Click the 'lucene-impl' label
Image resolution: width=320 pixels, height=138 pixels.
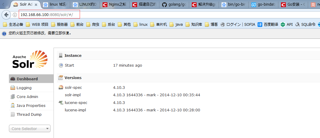pyautogui.click(x=75, y=110)
